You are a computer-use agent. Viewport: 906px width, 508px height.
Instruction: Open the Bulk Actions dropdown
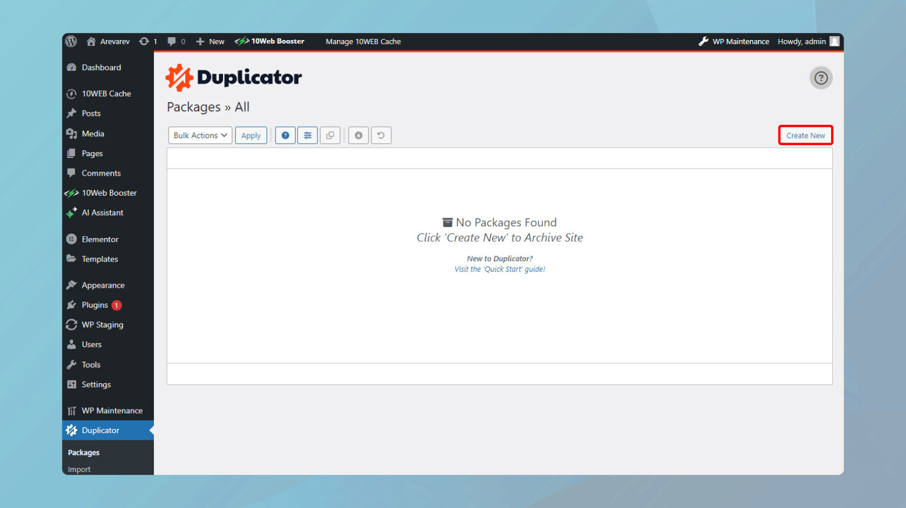199,135
